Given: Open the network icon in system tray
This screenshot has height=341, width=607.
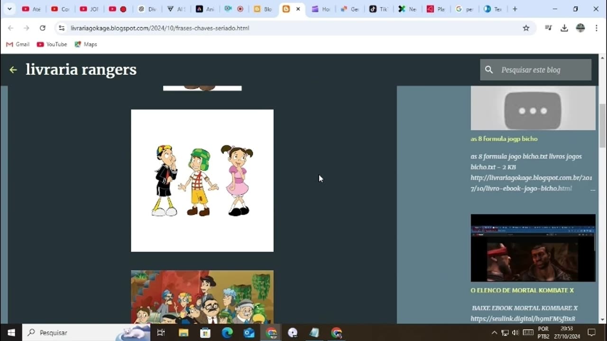Looking at the screenshot, I should coord(505,332).
